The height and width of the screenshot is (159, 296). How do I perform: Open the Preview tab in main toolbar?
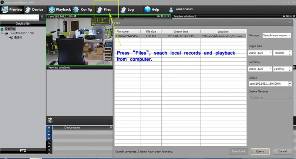pos(12,10)
